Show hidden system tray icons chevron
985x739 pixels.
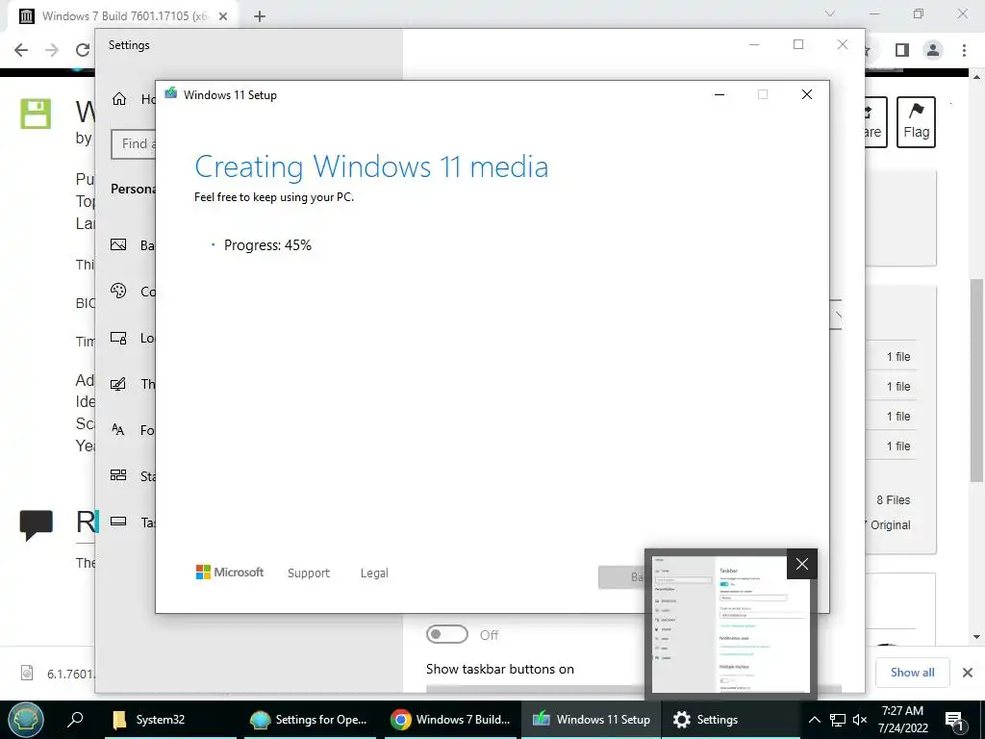pos(814,720)
